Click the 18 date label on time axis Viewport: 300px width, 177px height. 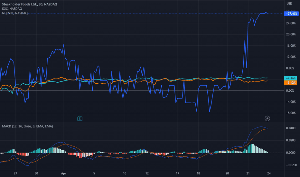[198, 173]
